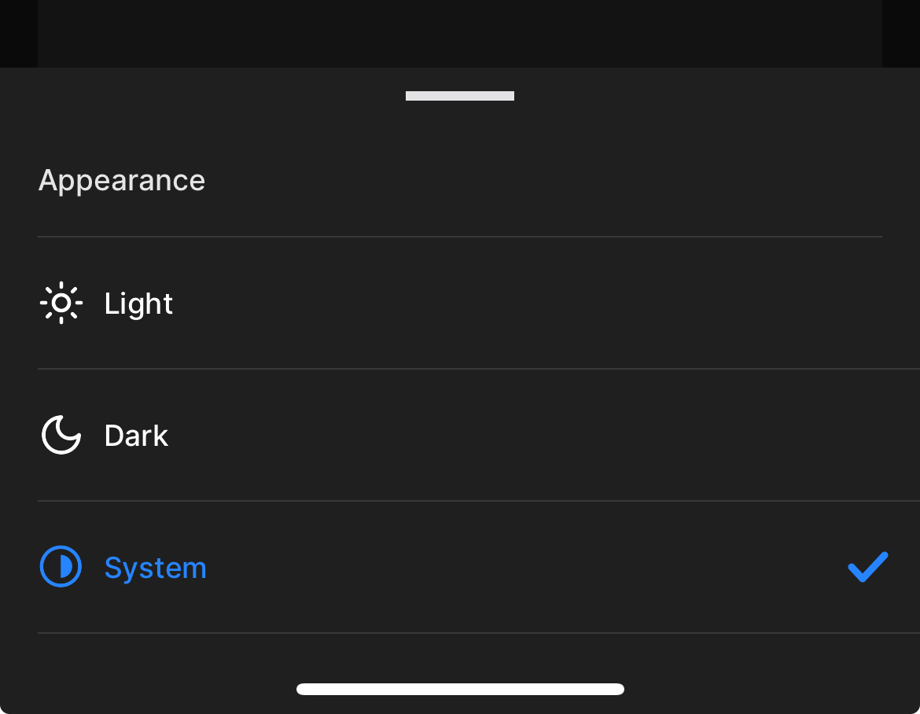The width and height of the screenshot is (920, 714).
Task: Click the dark area above the sheet
Action: coord(459,33)
